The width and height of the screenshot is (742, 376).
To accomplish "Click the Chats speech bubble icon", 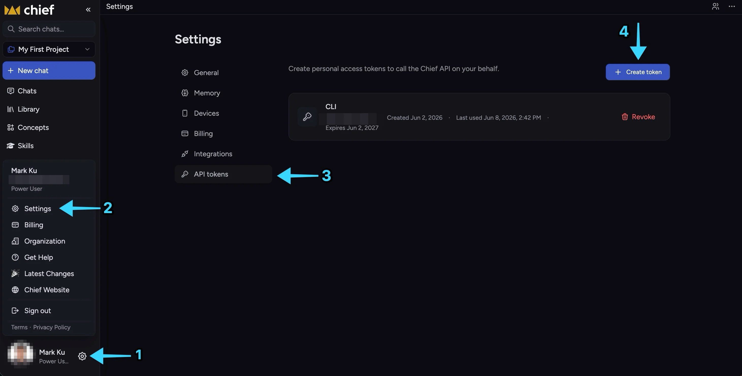I will tap(11, 91).
